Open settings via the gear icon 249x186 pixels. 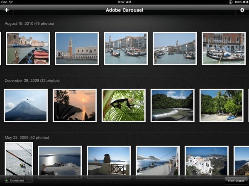coord(242,10)
